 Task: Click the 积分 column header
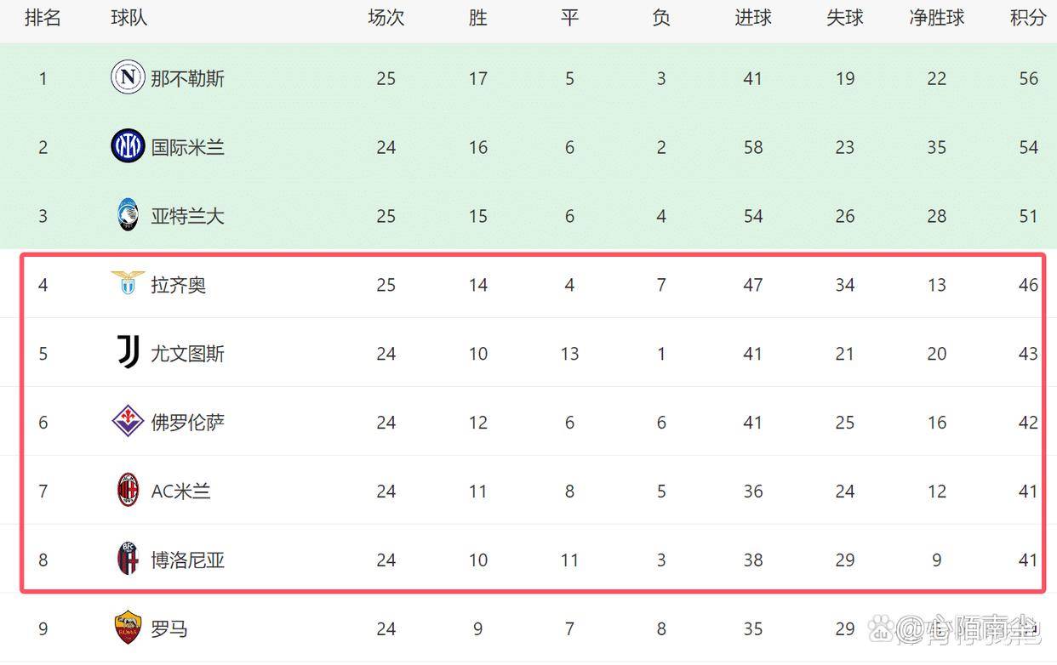(1028, 18)
